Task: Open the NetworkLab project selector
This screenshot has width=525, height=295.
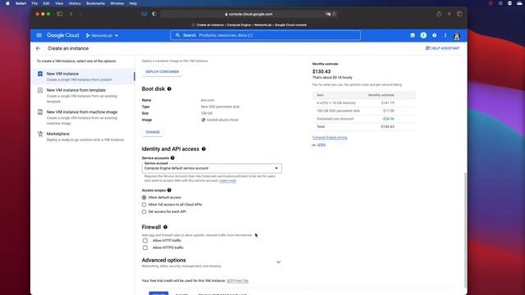Action: [x=102, y=35]
